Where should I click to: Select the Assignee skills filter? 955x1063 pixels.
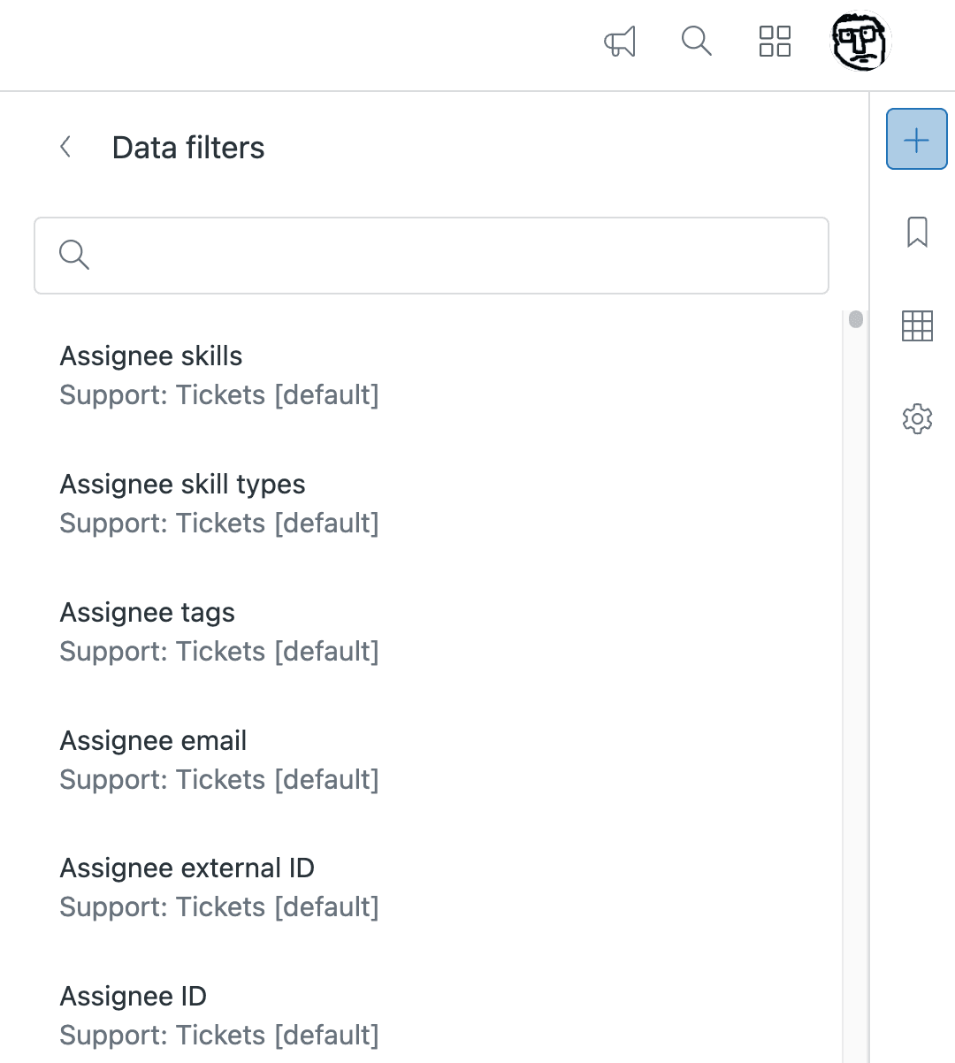(151, 356)
